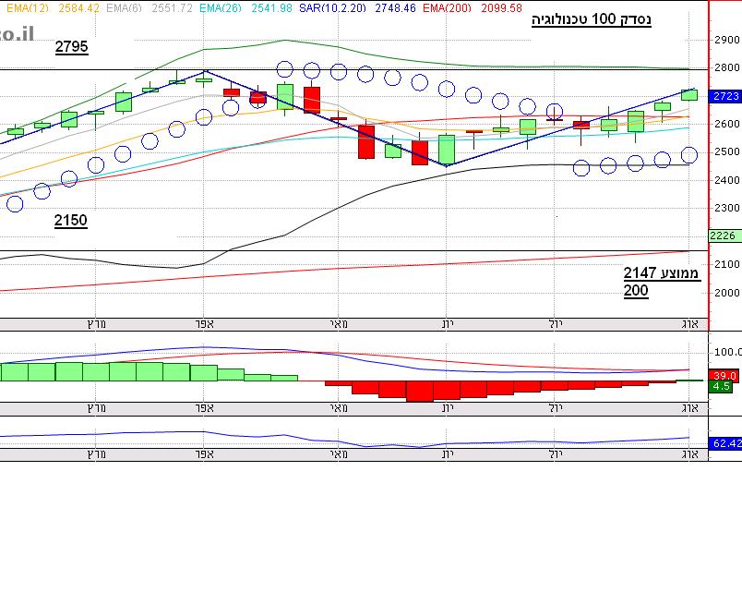Click the underlined 2150 support annotation

71,221
